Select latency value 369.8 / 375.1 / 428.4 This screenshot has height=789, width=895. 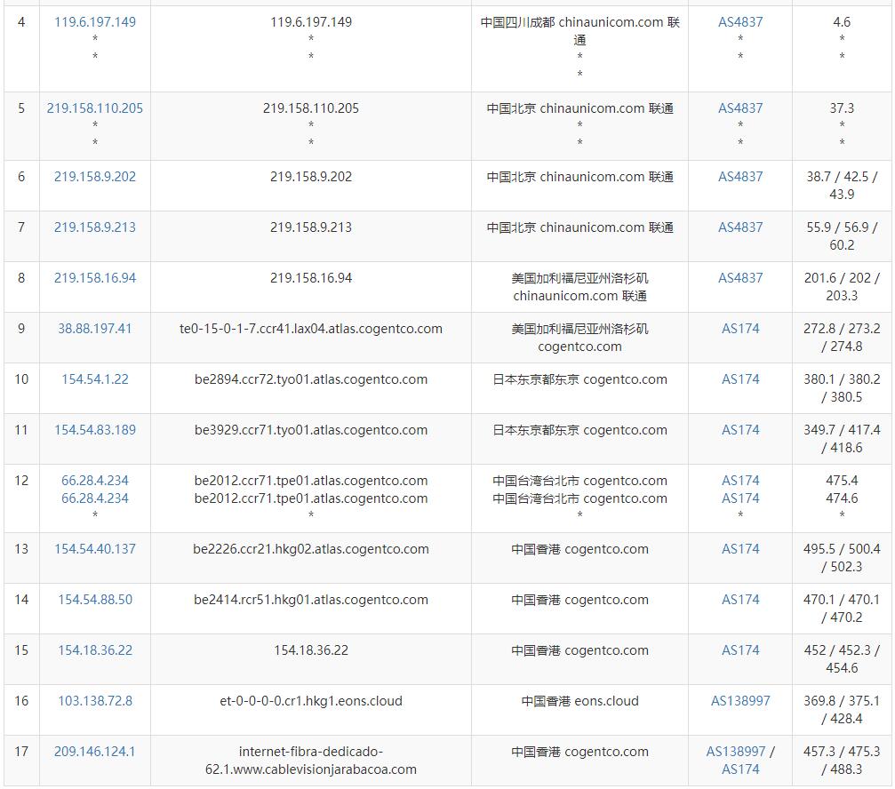842,710
